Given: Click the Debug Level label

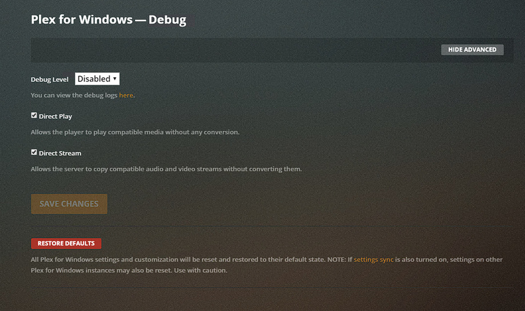Looking at the screenshot, I should click(x=50, y=79).
